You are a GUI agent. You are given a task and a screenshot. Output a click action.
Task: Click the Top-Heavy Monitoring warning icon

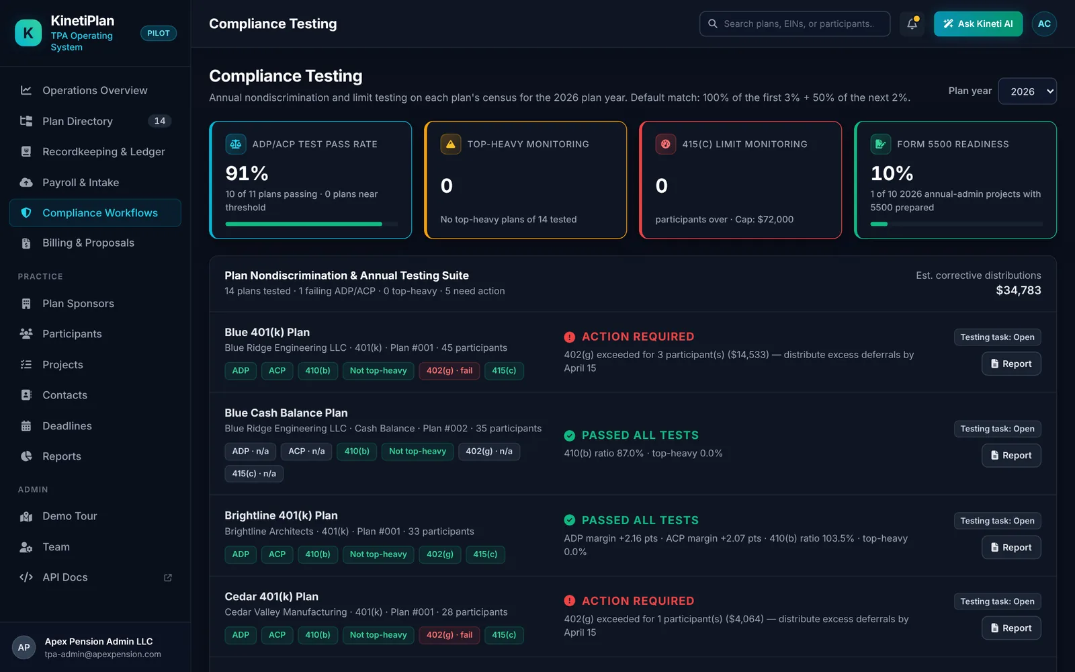coord(451,144)
